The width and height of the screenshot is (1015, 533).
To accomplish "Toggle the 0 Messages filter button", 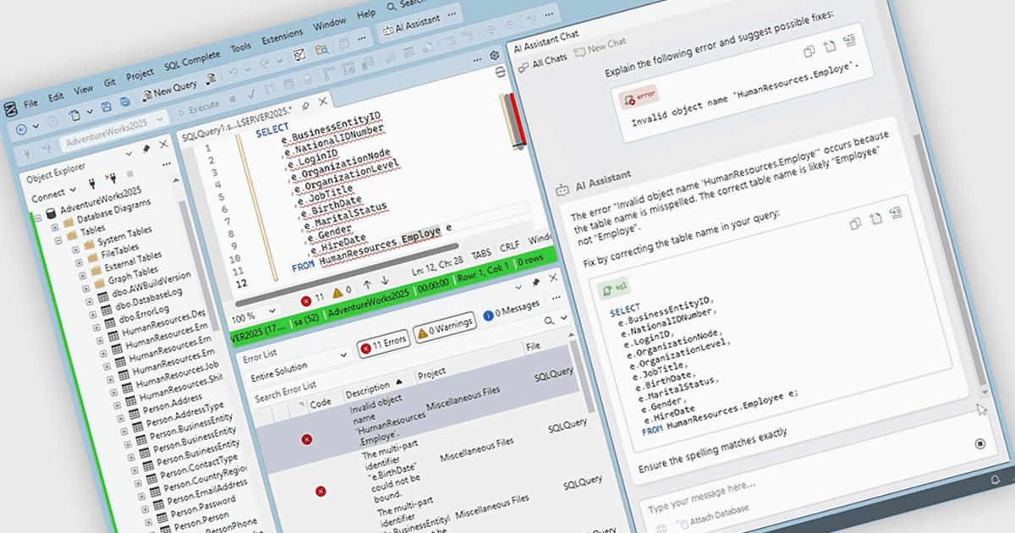I will click(x=511, y=310).
